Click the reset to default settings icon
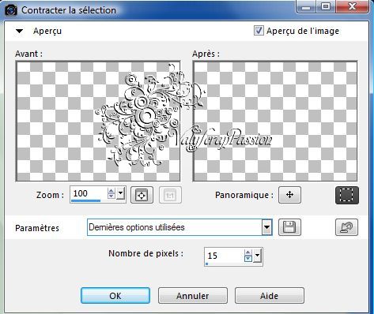This screenshot has width=374, height=314. (346, 227)
